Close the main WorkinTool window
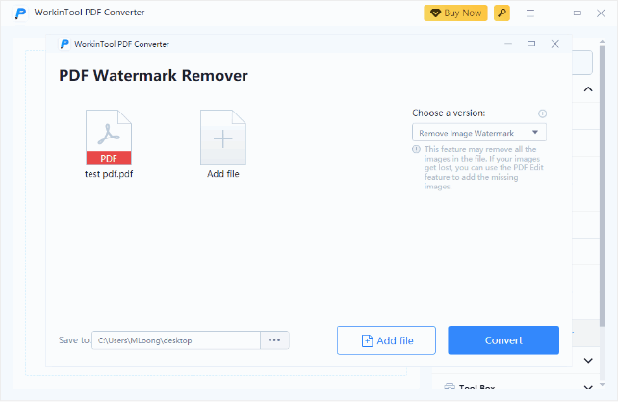Screen dimensions: 618x402 [601, 13]
